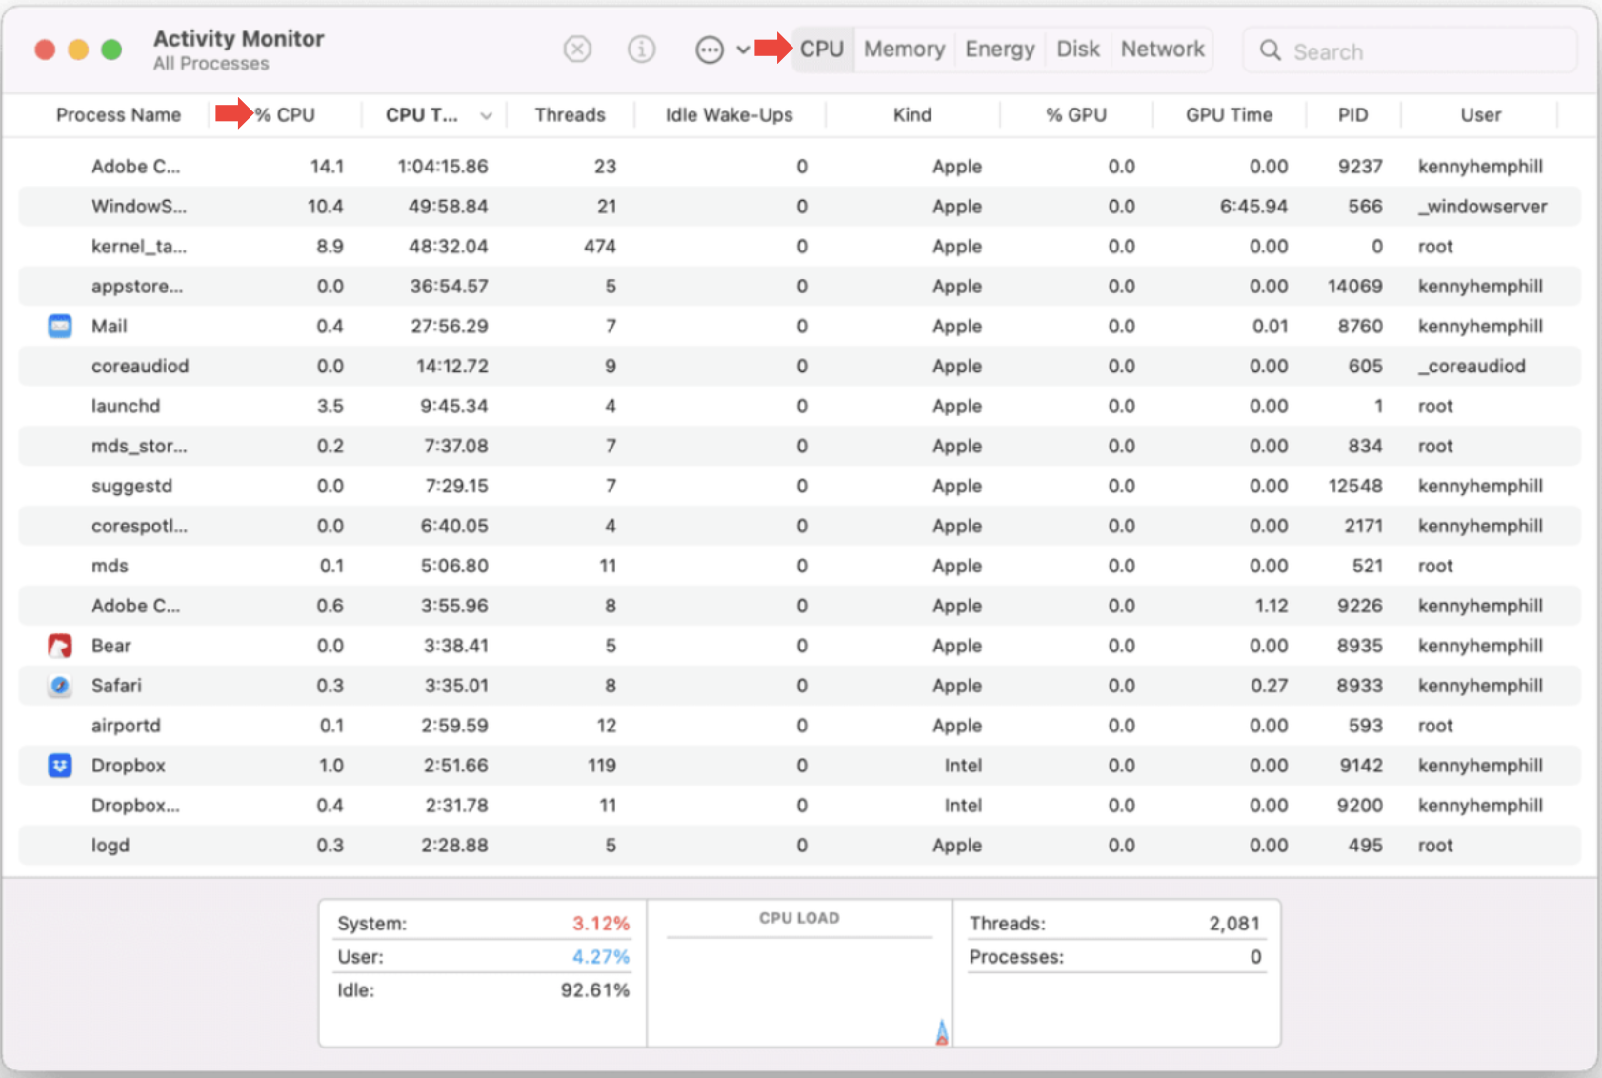The width and height of the screenshot is (1602, 1078).
Task: Open the inspect info icon
Action: pyautogui.click(x=641, y=49)
